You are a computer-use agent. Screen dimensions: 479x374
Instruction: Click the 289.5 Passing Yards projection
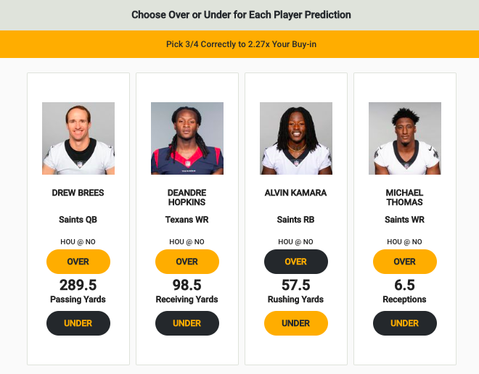(78, 291)
